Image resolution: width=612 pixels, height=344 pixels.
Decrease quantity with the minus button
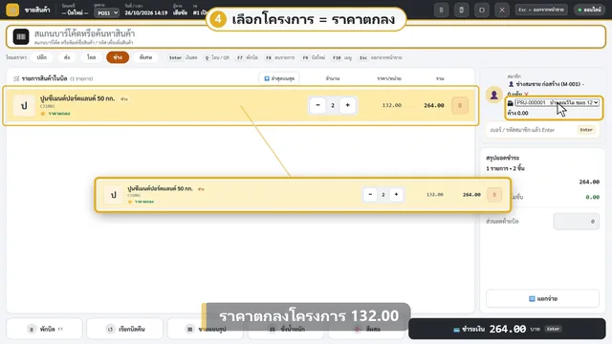click(317, 105)
